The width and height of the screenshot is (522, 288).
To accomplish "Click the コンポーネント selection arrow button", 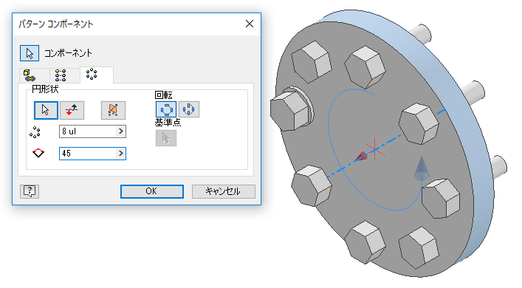I will tap(30, 53).
